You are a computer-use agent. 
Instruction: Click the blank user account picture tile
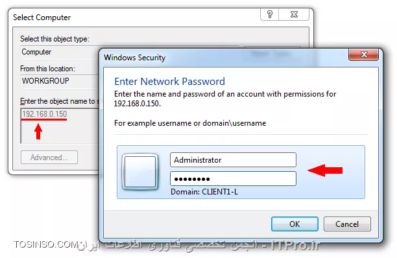coord(140,172)
